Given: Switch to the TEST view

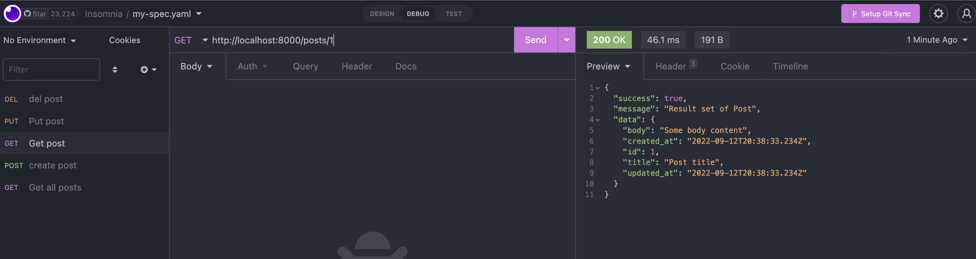Looking at the screenshot, I should [x=453, y=14].
